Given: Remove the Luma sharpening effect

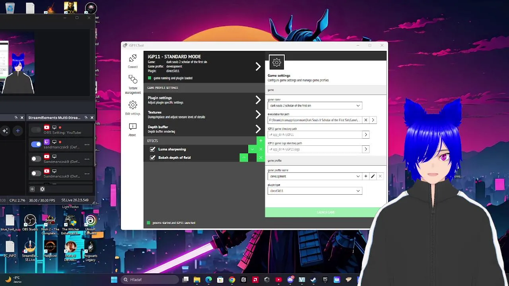Looking at the screenshot, I should pyautogui.click(x=260, y=149).
